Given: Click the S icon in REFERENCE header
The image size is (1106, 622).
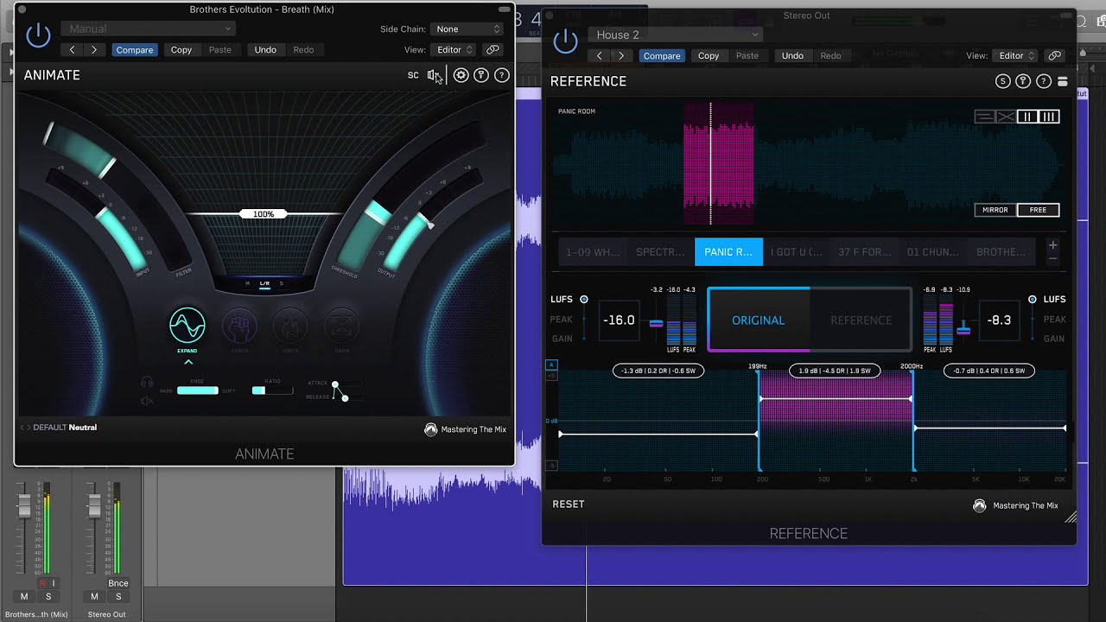Looking at the screenshot, I should pos(1002,81).
